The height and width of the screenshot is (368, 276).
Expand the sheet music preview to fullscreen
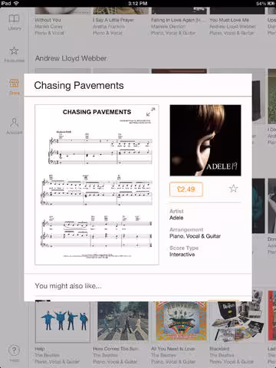coord(150,112)
